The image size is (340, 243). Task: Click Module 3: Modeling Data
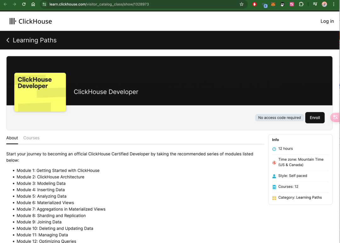point(41,184)
